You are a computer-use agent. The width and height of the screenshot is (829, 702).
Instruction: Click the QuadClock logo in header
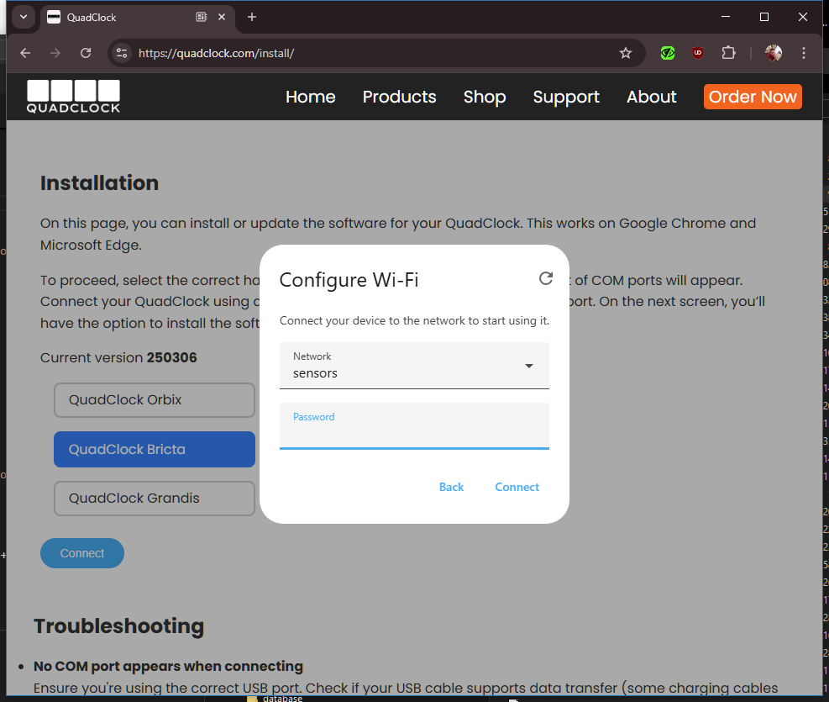point(73,97)
